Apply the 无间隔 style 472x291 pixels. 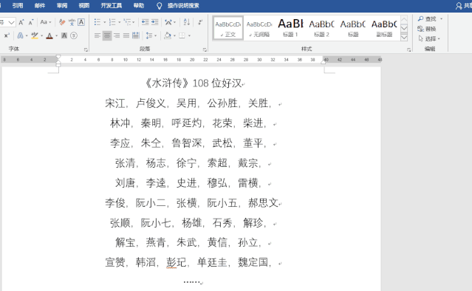pos(259,28)
